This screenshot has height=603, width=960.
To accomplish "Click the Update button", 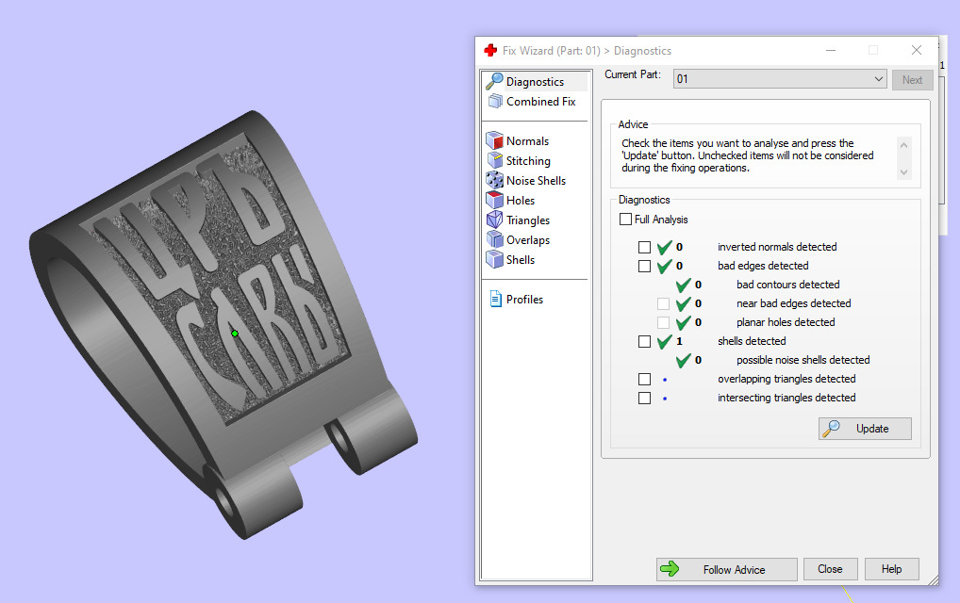I will point(865,429).
